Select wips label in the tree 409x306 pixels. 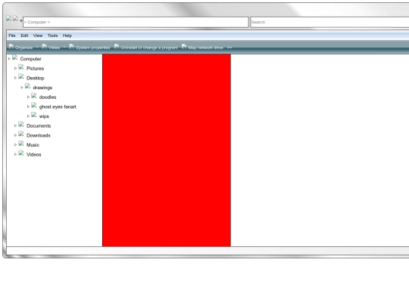click(x=44, y=116)
